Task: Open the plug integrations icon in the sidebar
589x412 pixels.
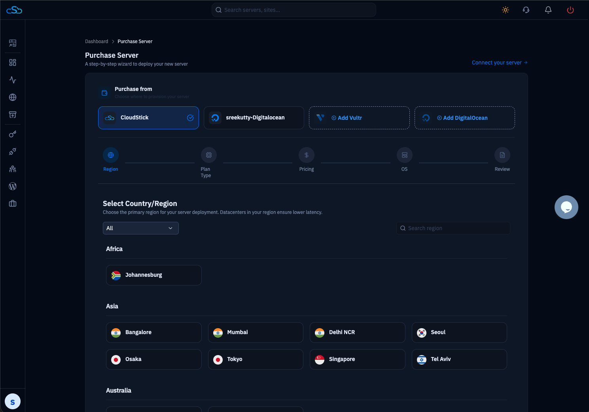Action: (13, 151)
